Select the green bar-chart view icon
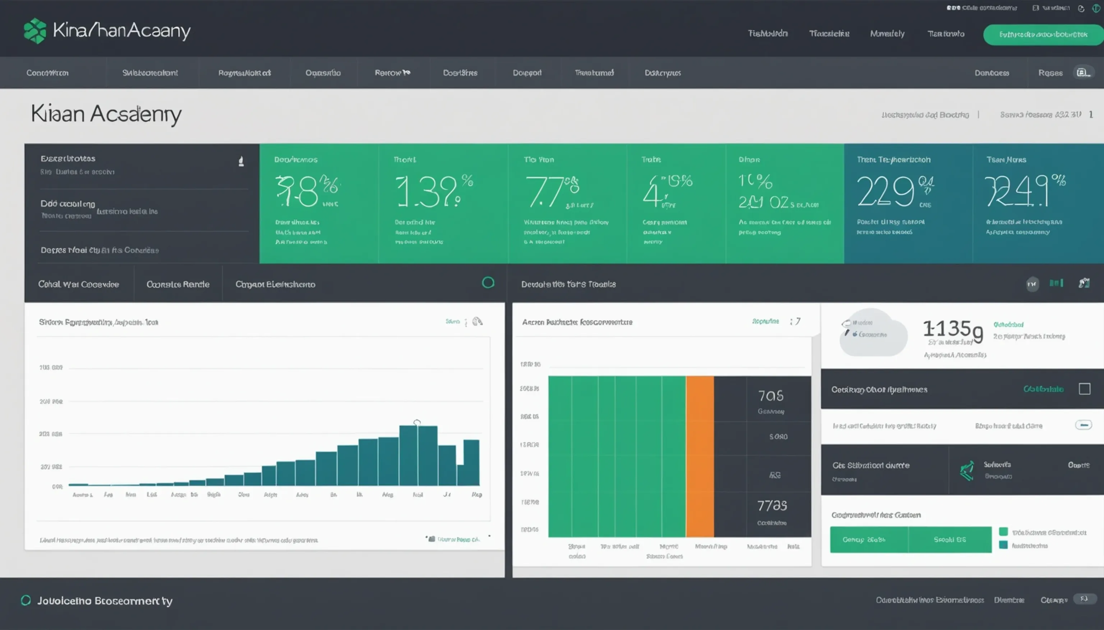The image size is (1104, 630). click(1056, 283)
